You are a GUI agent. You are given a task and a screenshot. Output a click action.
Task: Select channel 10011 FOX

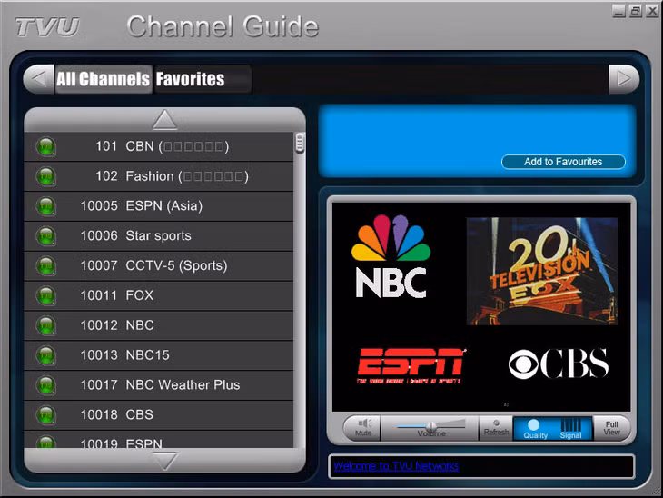(159, 295)
